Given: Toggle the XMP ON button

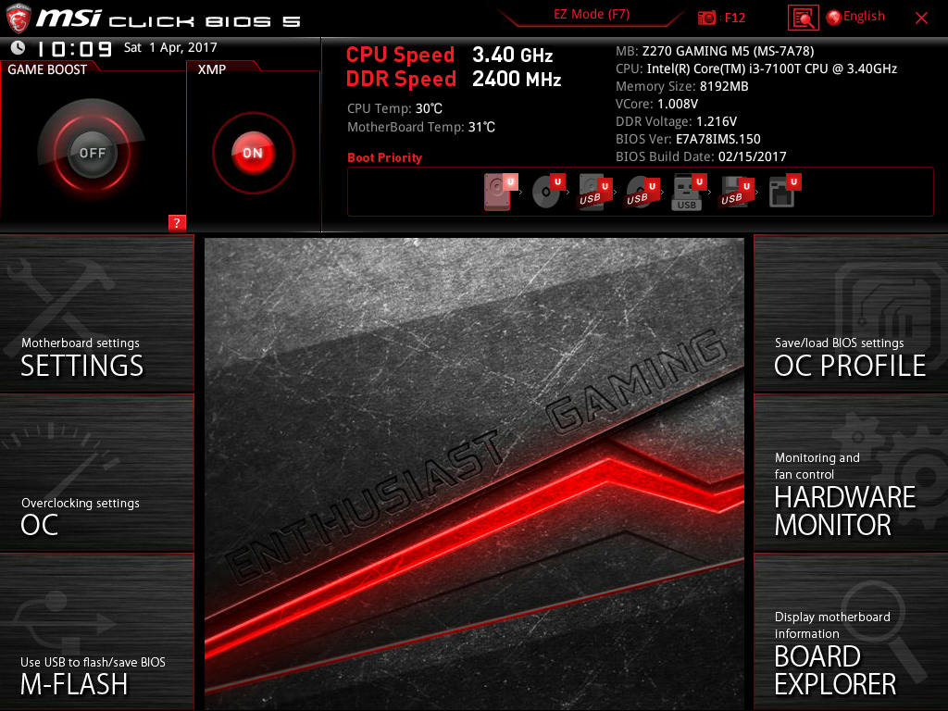Looking at the screenshot, I should point(253,153).
